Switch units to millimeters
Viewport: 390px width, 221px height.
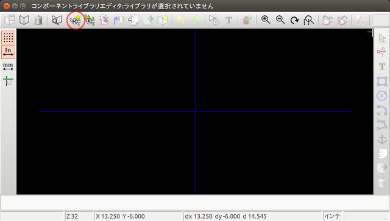(x=8, y=66)
